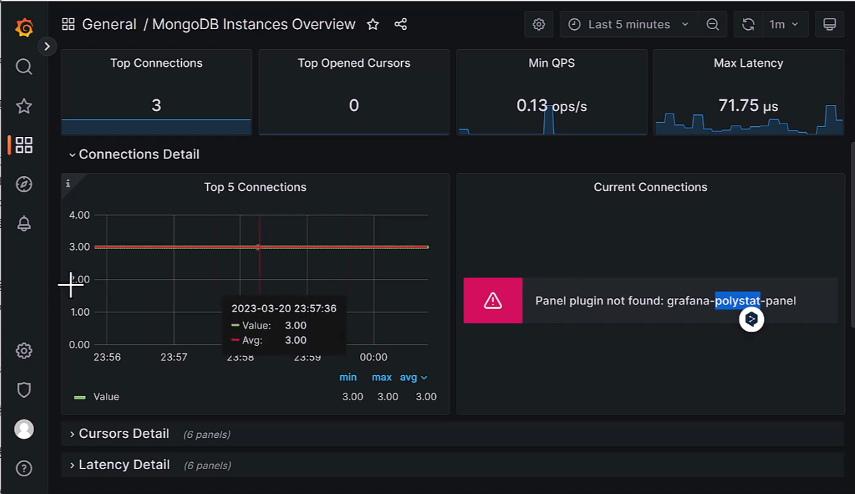This screenshot has height=494, width=855.
Task: Open the Top Connections panel title
Action: pos(156,63)
